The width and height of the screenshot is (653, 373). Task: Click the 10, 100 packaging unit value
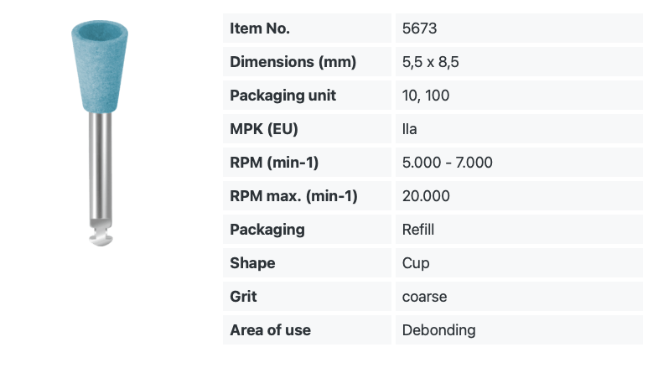pos(426,96)
